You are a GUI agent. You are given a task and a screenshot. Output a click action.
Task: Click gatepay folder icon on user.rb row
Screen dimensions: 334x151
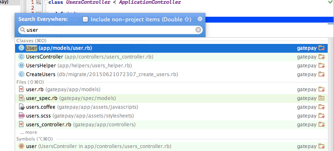point(322,90)
